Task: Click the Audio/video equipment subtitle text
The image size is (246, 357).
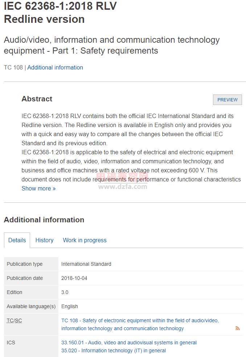Action: (112, 45)
